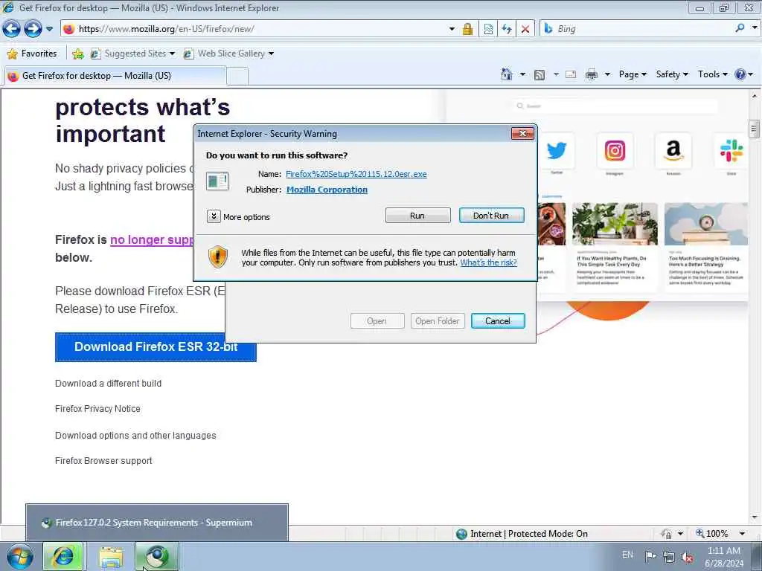Screen dimensions: 762x571
Task: Select the Get Firefox for desktop tab
Action: tap(115, 76)
